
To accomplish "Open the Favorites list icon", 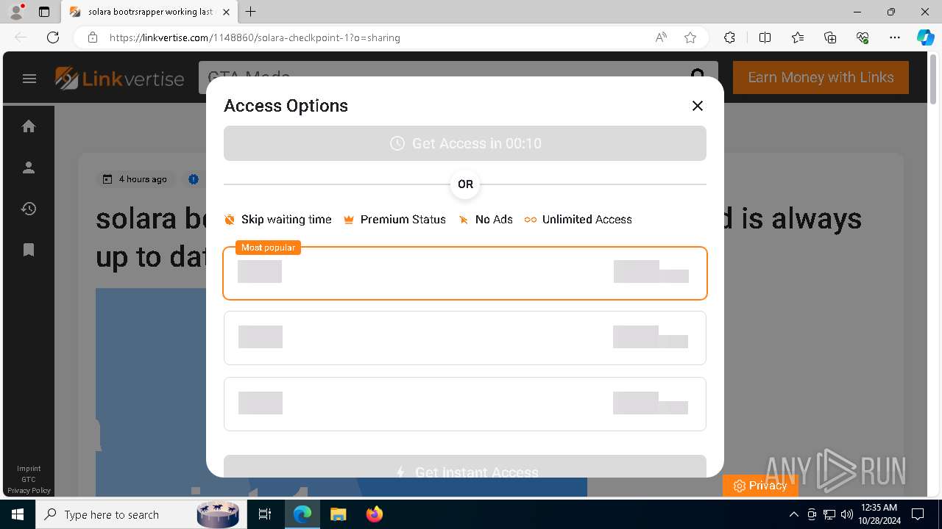I will [x=798, y=37].
